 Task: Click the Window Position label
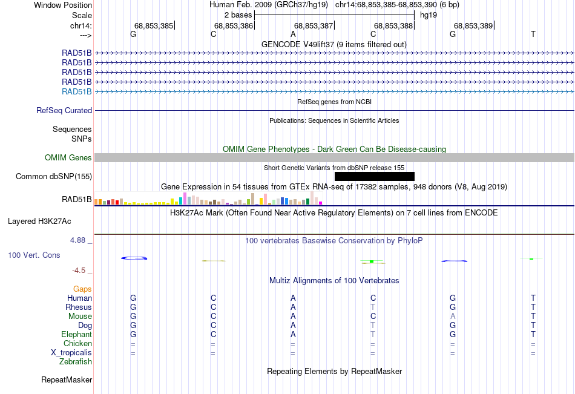[63, 5]
